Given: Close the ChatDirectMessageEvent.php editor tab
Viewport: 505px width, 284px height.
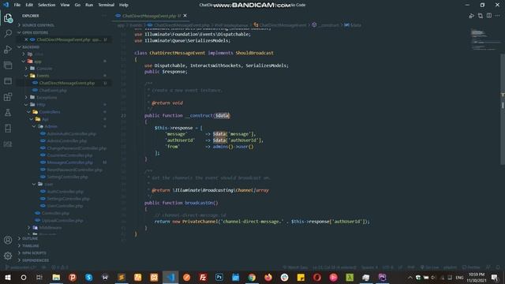Looking at the screenshot, I should (x=185, y=16).
